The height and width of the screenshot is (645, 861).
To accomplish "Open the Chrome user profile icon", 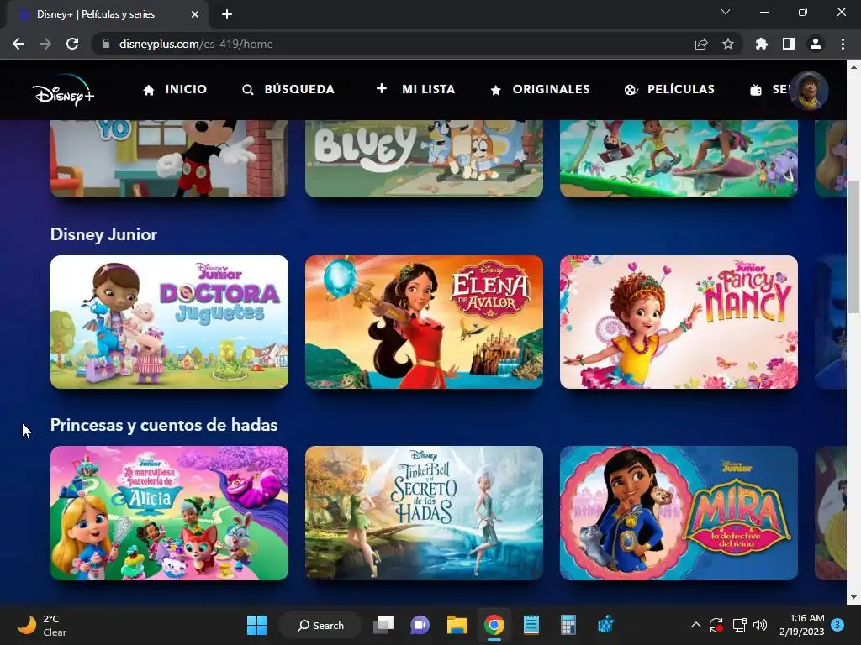I will coord(816,44).
